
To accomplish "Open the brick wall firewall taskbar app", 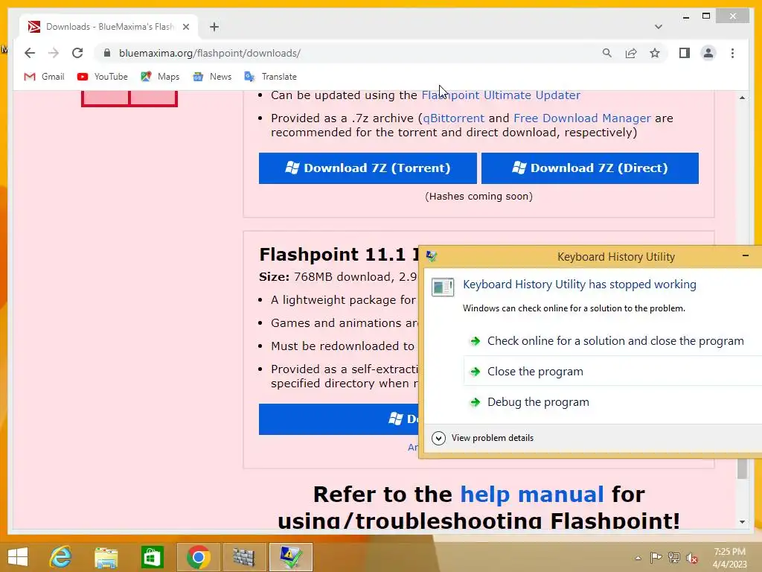I will click(244, 557).
